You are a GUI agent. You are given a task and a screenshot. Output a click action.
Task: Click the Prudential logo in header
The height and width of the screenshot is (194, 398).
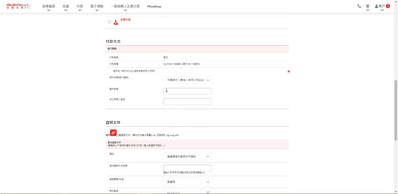coord(18,6)
